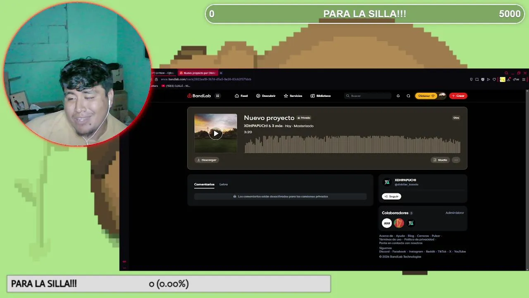Play the Nuevo proyecto track
This screenshot has height=298, width=529.
coord(216,133)
